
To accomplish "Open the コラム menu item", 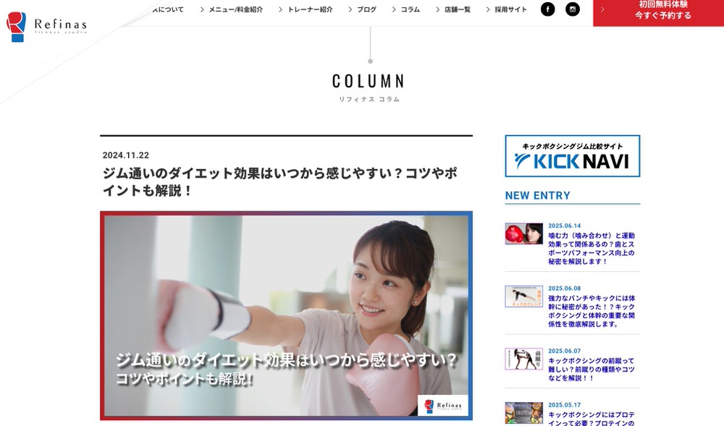I will coord(410,9).
